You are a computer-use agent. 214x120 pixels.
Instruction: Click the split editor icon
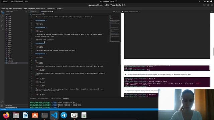[117, 11]
